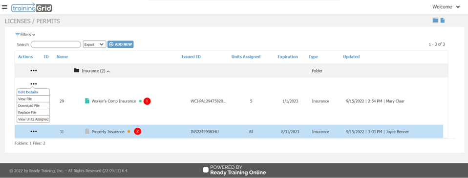This screenshot has width=468, height=178.
Task: Click issued ID WCI-PA129475820...
Action: (x=209, y=101)
